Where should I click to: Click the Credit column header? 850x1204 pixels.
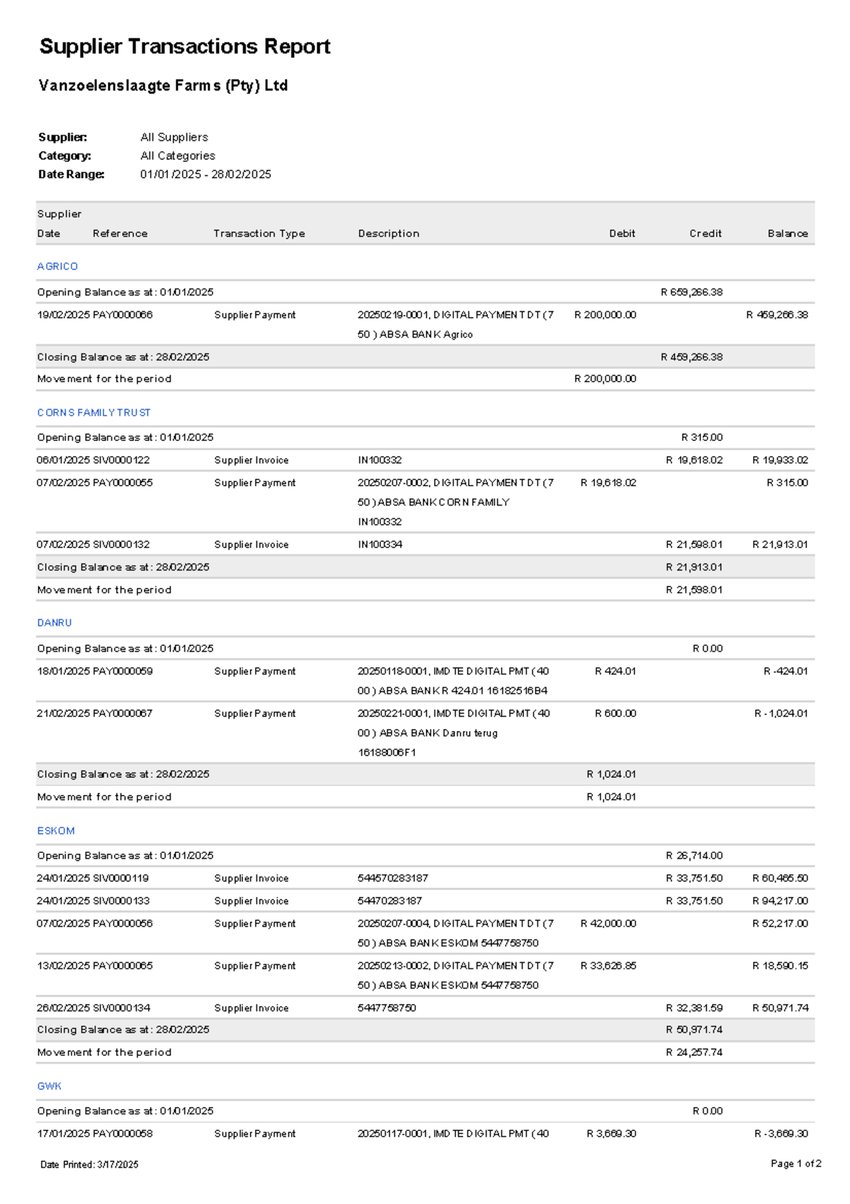(706, 233)
